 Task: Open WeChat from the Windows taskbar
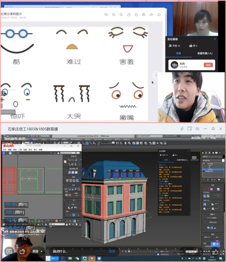78,259
